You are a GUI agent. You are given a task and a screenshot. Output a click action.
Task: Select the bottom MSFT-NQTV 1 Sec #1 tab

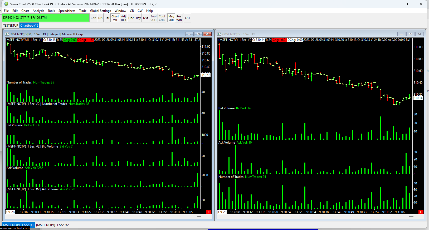(18, 225)
